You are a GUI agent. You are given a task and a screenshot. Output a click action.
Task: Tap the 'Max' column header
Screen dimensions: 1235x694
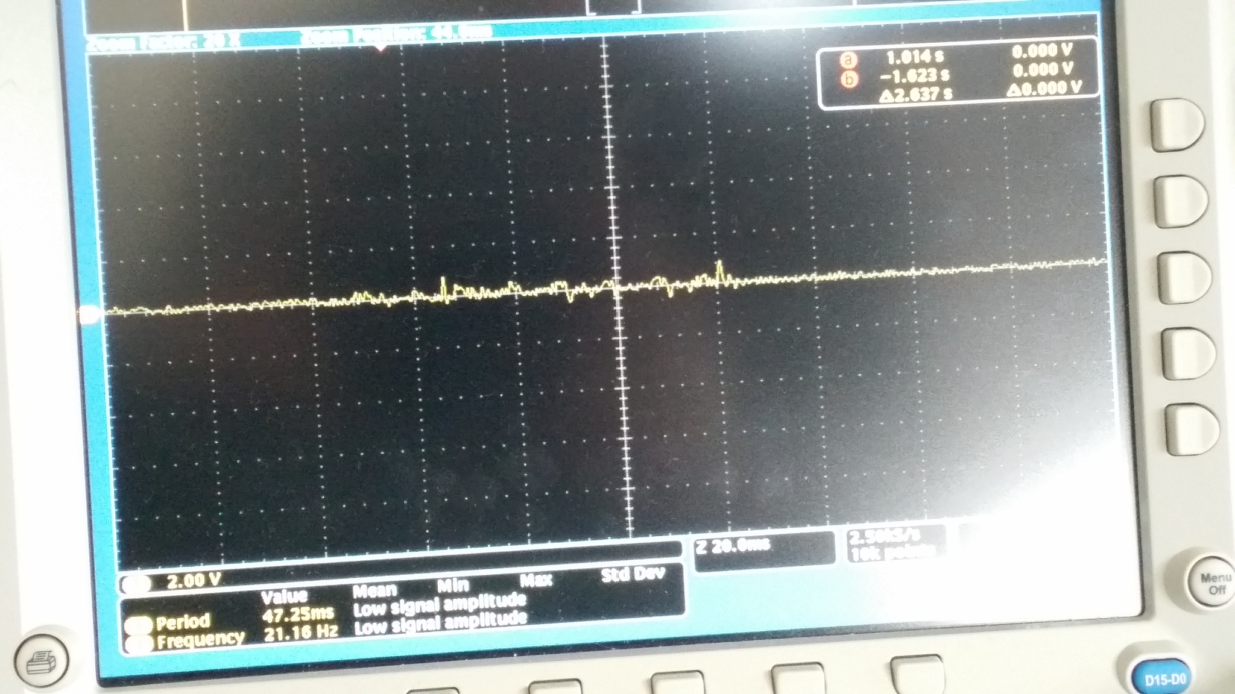[x=535, y=581]
